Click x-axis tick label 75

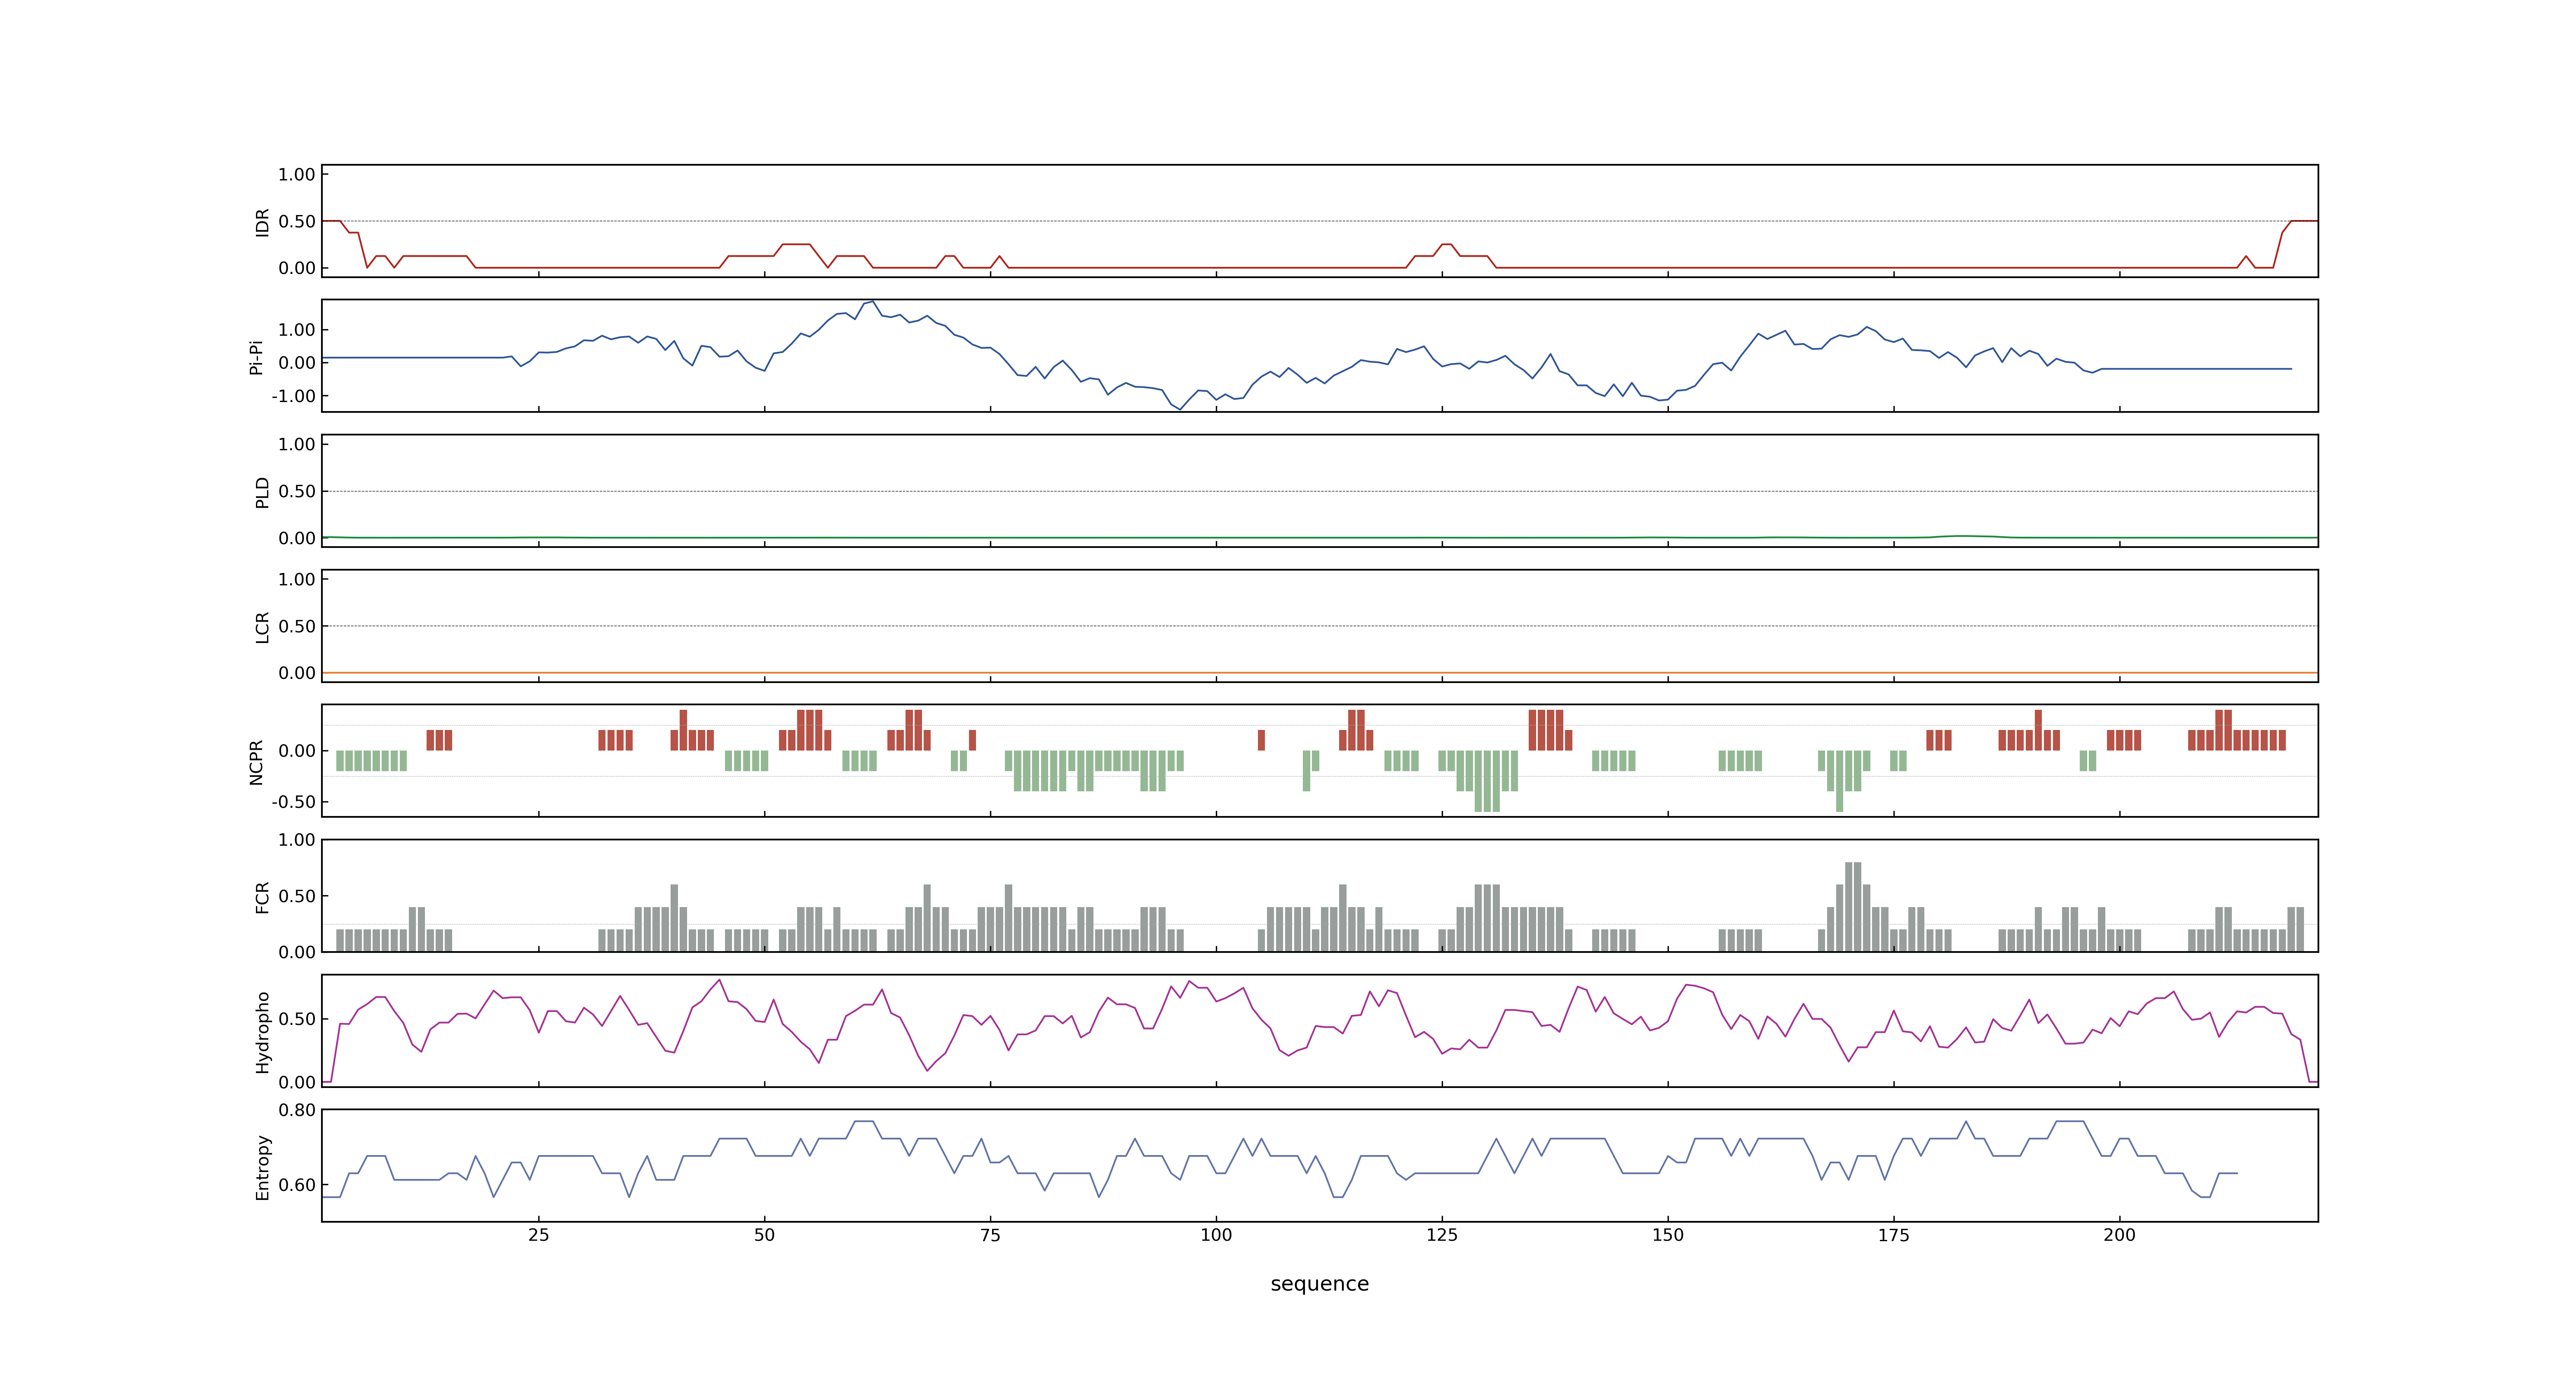click(x=990, y=1235)
